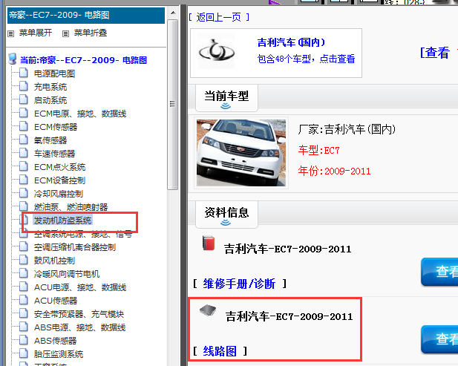The image size is (458, 366).
Task: Click the page icon next to 启动系统
Action: (24, 99)
